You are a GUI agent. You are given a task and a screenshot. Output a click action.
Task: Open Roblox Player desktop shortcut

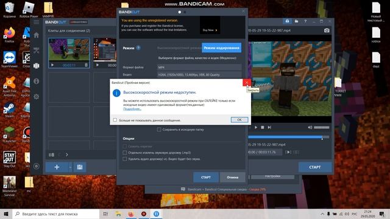pos(29,10)
